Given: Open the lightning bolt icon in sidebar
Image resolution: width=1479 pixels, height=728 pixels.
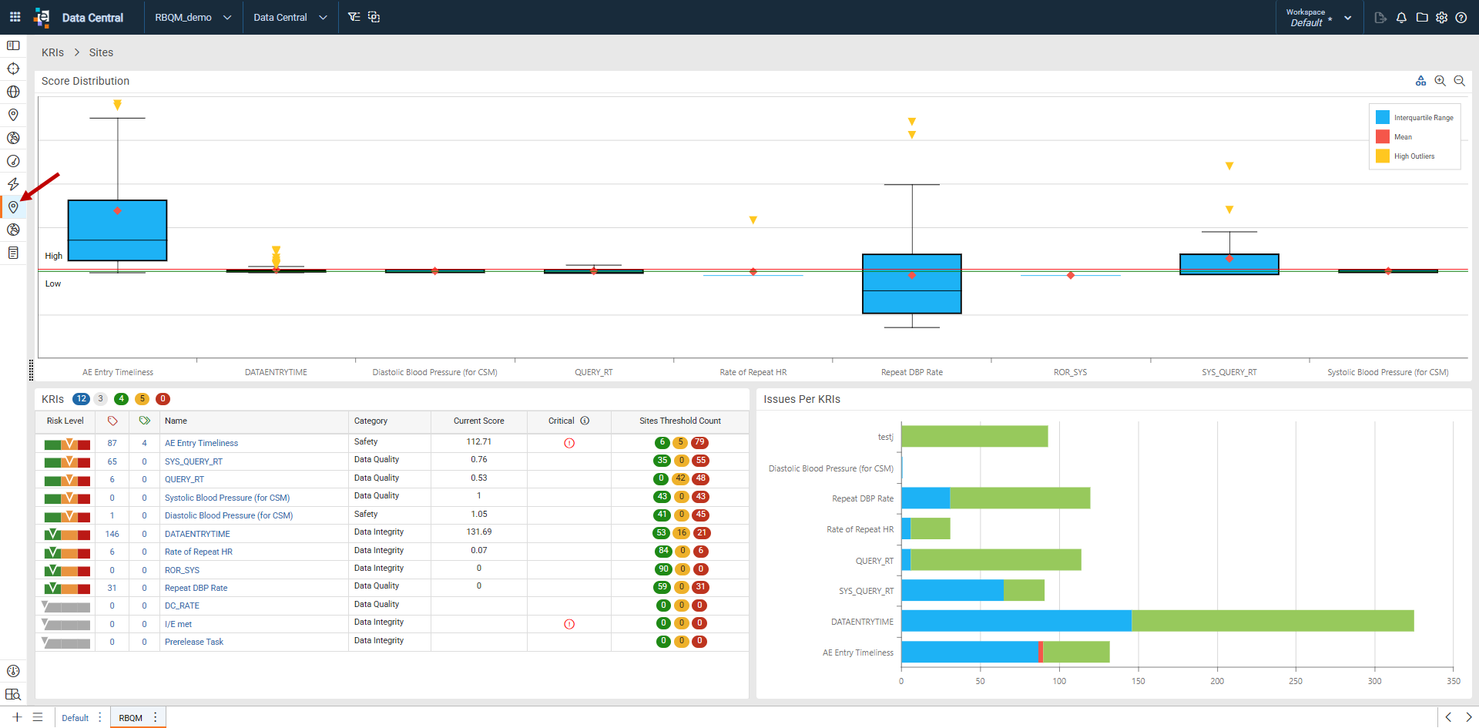Looking at the screenshot, I should tap(13, 184).
